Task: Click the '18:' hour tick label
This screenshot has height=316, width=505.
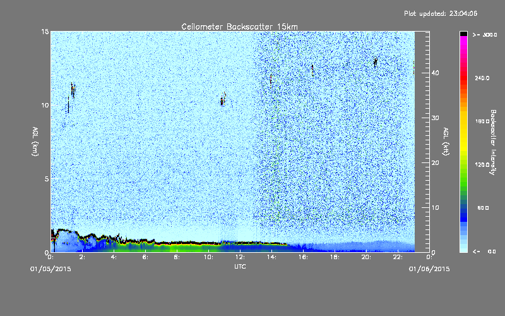Action: click(x=335, y=257)
